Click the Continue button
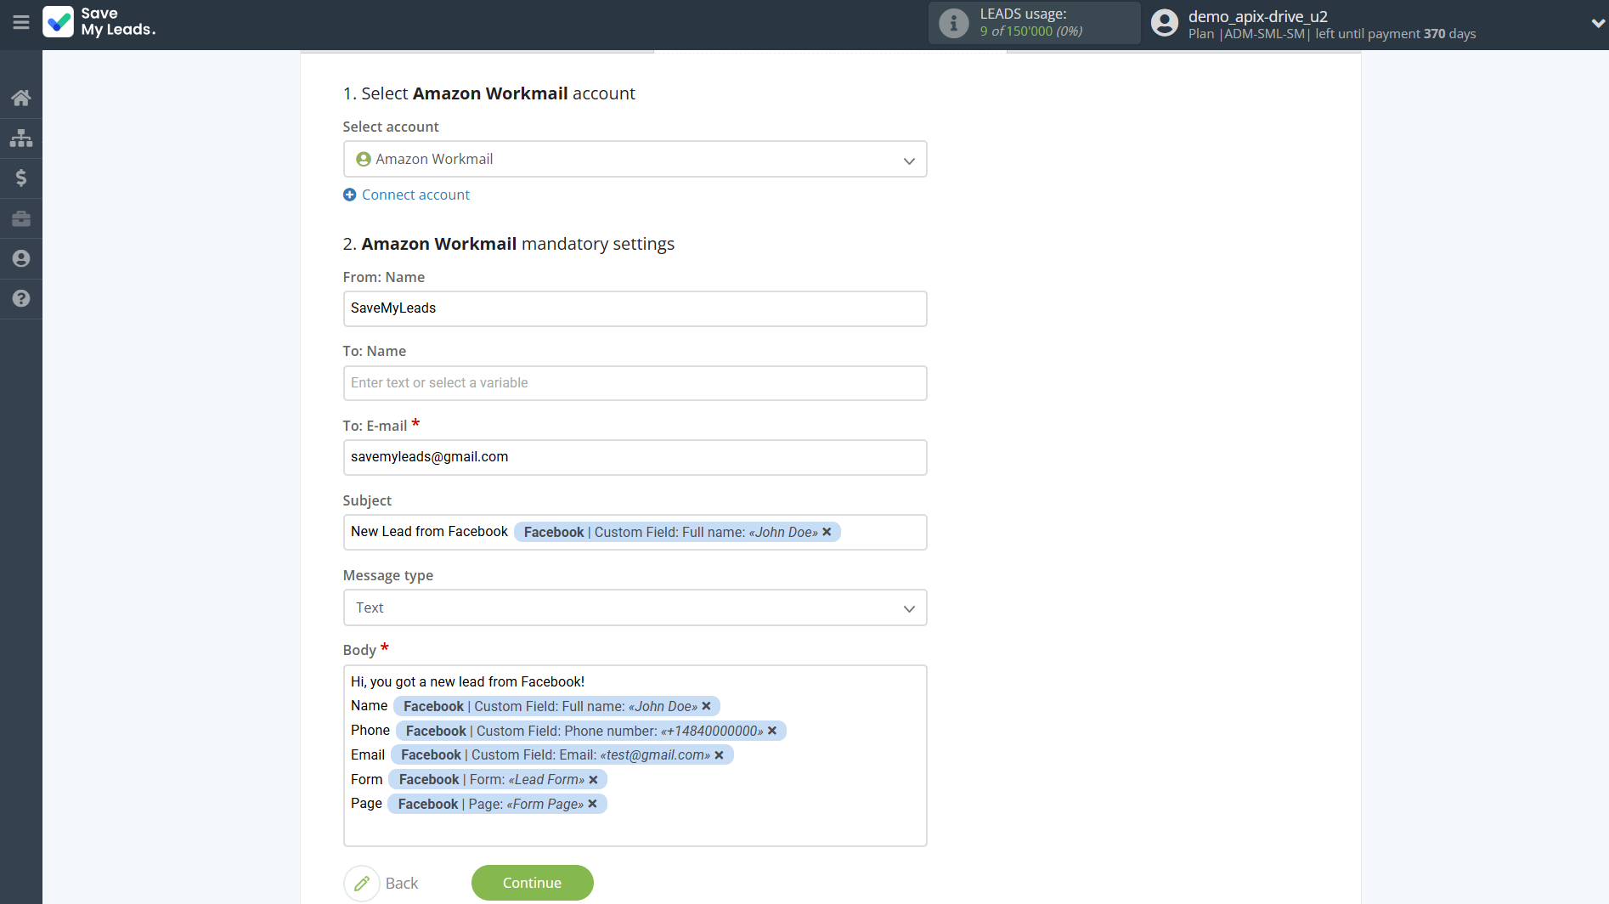The image size is (1609, 904). 532,883
